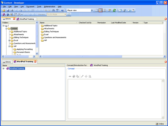
Task: Open the Edit menu
Action: tap(10, 7)
